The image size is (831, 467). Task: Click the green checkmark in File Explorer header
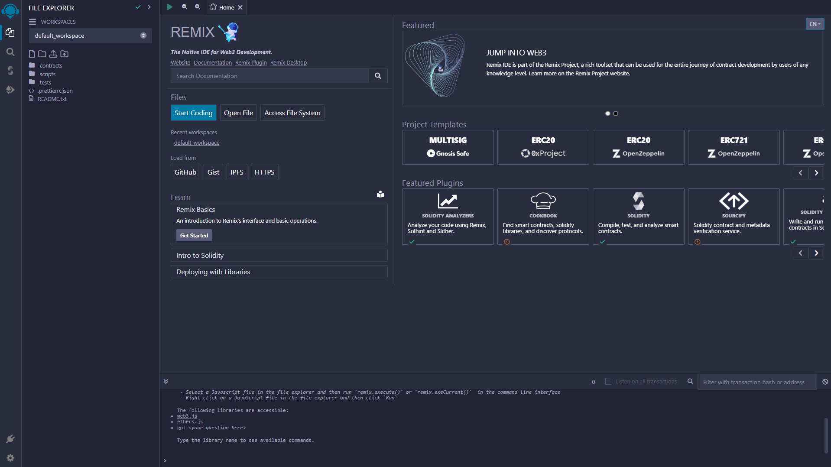pos(138,7)
